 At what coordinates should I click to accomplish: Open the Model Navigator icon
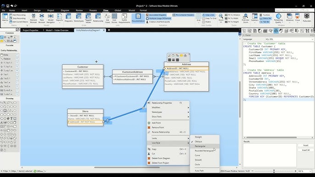pos(51,18)
